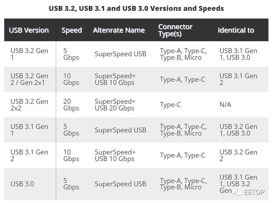Screen dimensions: 273x203
Task: Select the Speed column header
Action: 72,30
